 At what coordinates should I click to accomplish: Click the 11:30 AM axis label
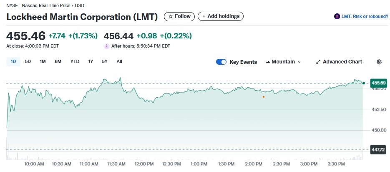click(x=116, y=164)
